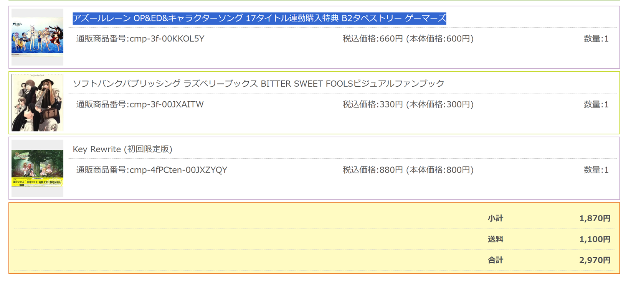This screenshot has height=283, width=636.
Task: Click product number cmp-4fPCten-00JXZYQY
Action: (152, 170)
